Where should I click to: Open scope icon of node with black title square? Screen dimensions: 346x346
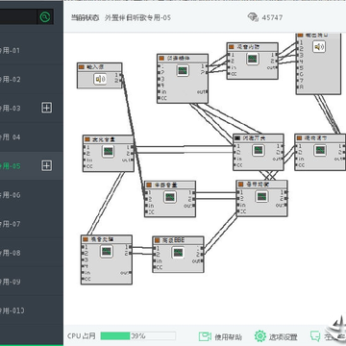pos(258,150)
